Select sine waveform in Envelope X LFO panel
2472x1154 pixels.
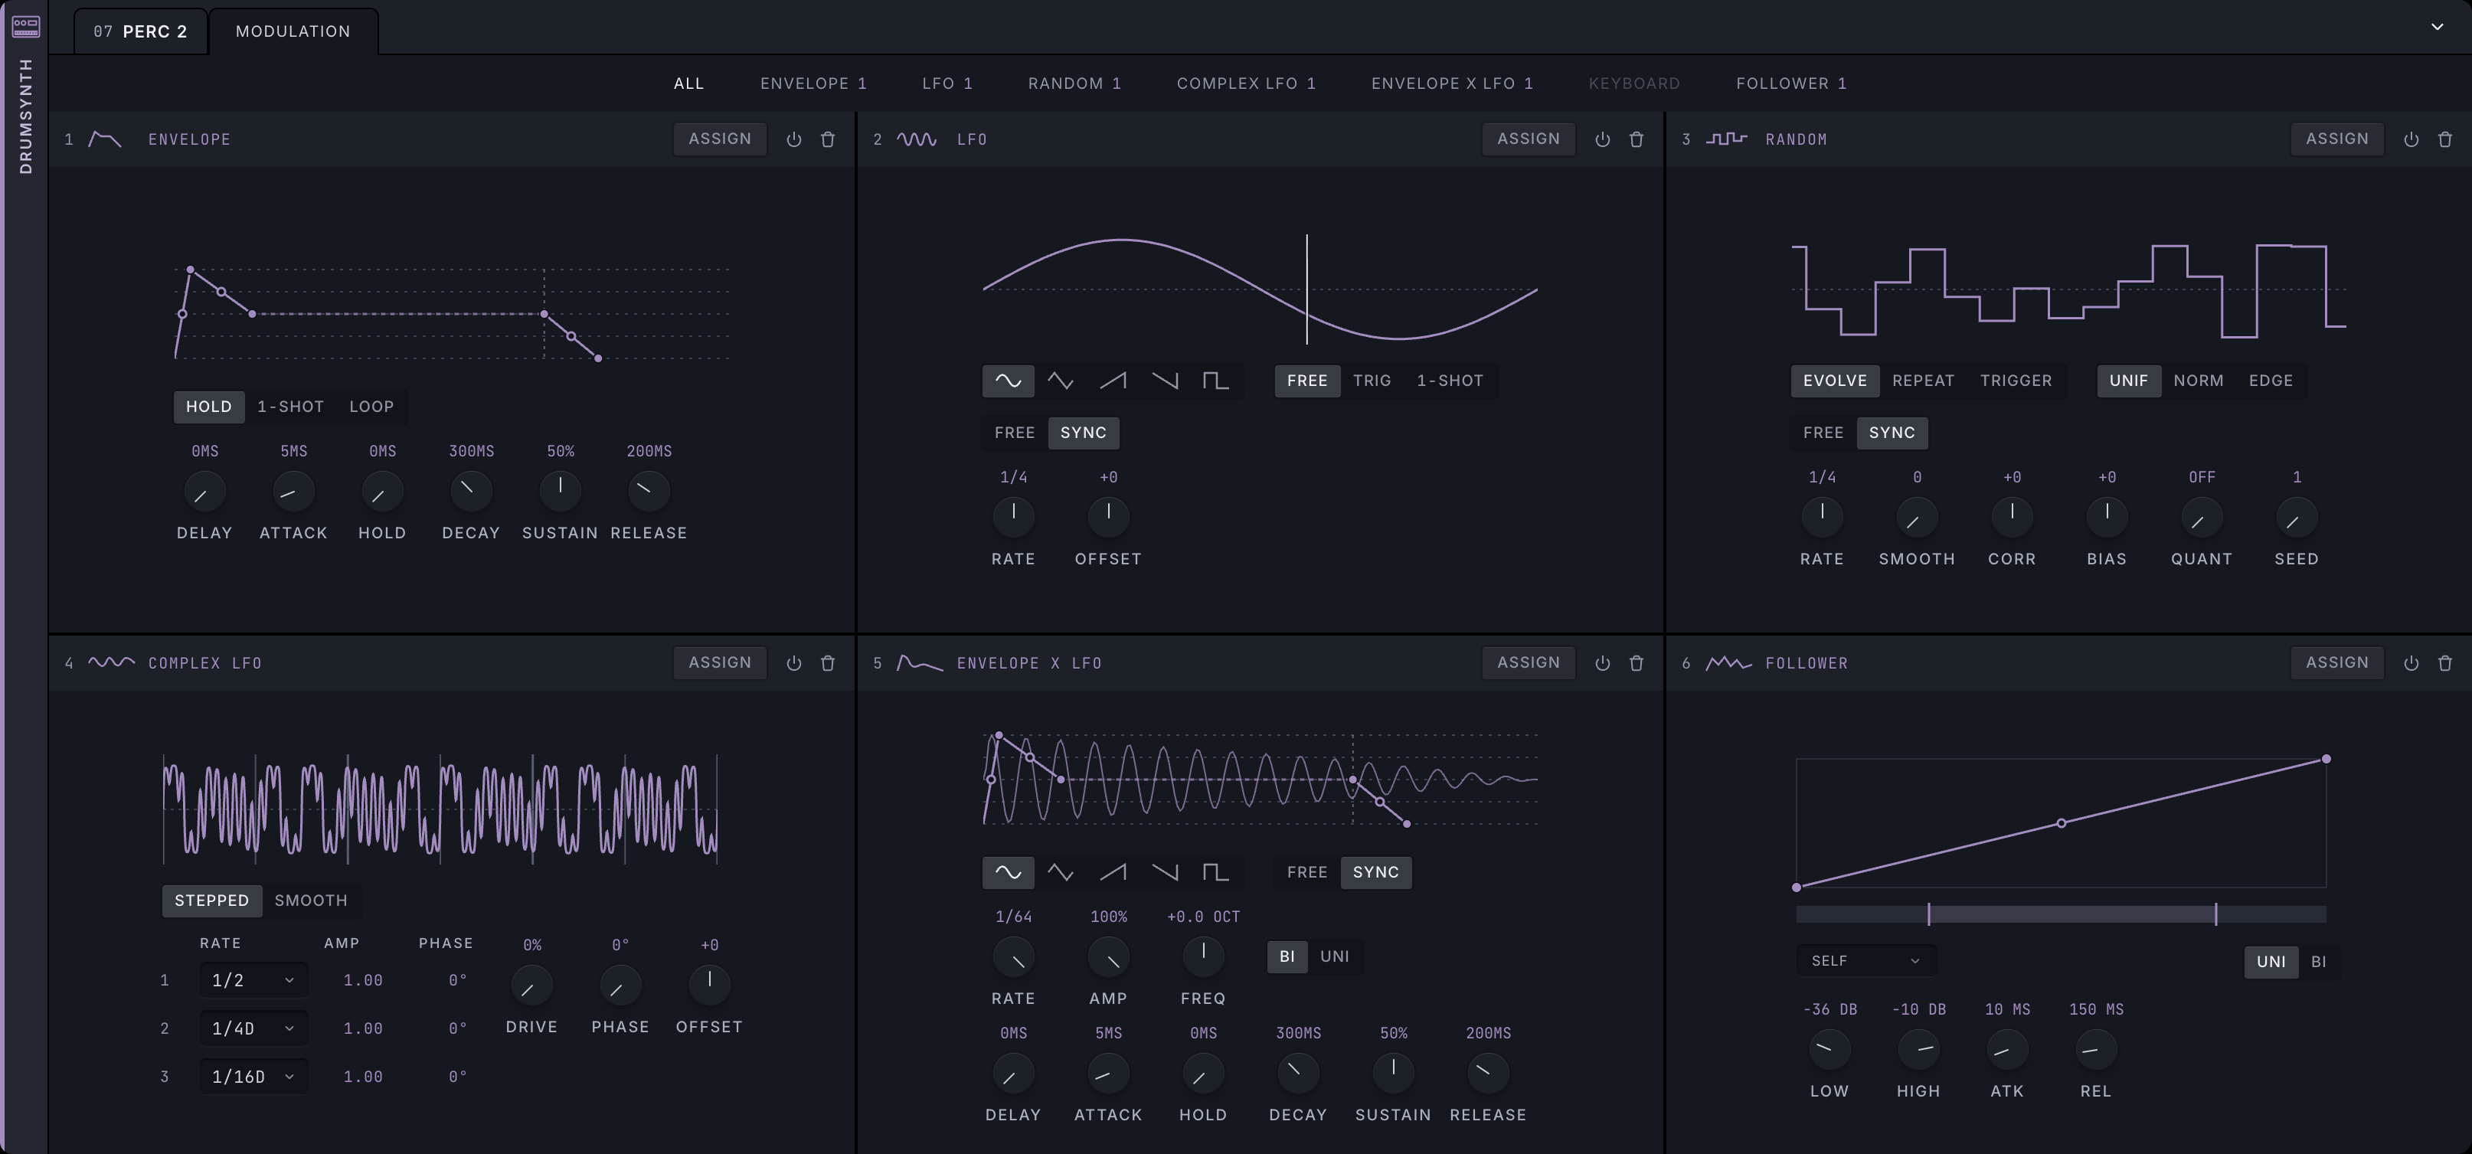coord(1008,872)
